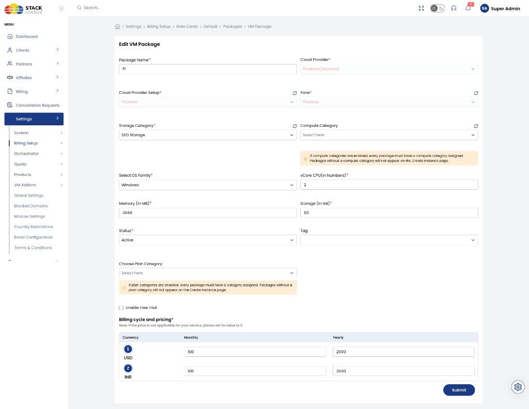Click the Storage (in GB) field
The image size is (529, 409).
pos(389,212)
